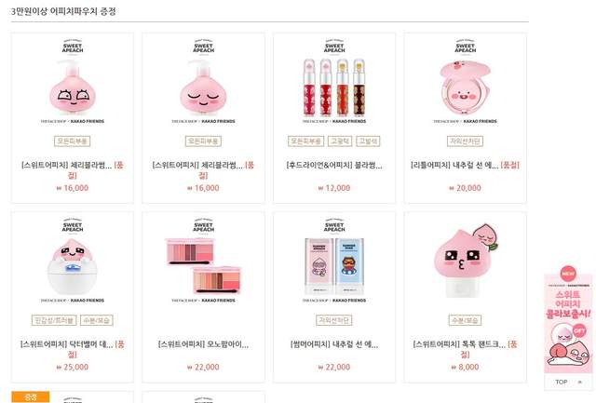The image size is (596, 403).
Task: Open the Apeach hand cream product image
Action: coord(466,261)
